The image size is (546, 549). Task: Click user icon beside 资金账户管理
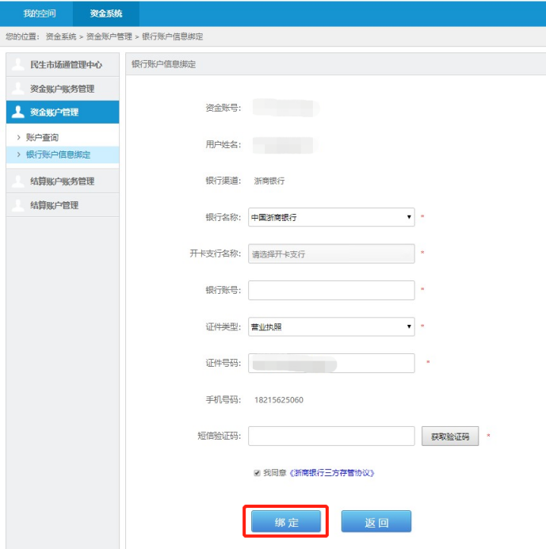(x=18, y=112)
